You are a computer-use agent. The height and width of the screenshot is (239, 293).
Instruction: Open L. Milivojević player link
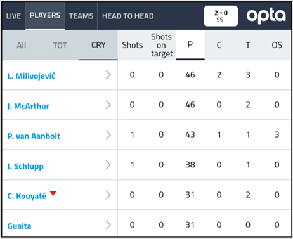[31, 76]
